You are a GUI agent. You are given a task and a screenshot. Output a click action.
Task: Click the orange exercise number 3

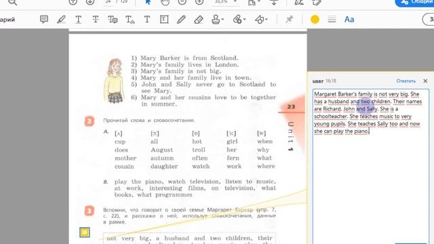[x=89, y=211]
